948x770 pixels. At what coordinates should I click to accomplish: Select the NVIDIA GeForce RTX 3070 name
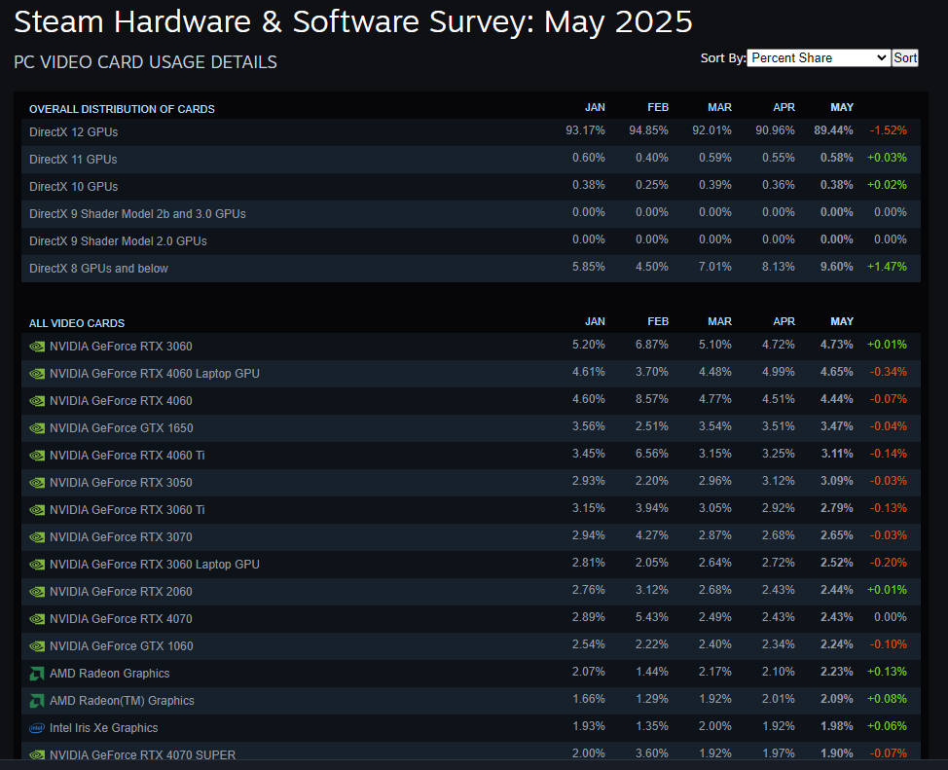pyautogui.click(x=121, y=537)
